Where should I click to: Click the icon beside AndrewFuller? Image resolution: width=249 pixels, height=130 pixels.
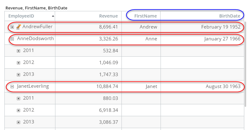[18, 27]
